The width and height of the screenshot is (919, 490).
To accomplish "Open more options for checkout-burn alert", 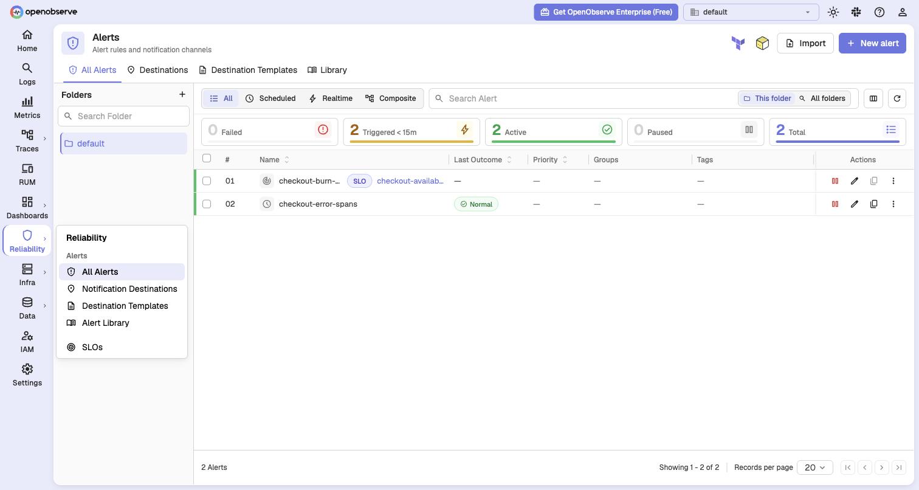I will click(x=893, y=181).
